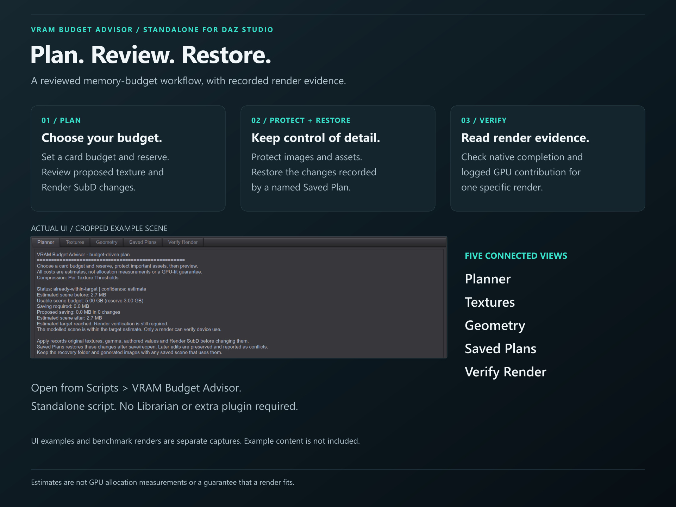This screenshot has height=507, width=676.
Task: Click 'VRAM Budget Advisor - budget-driven plan' title line
Action: click(x=83, y=255)
